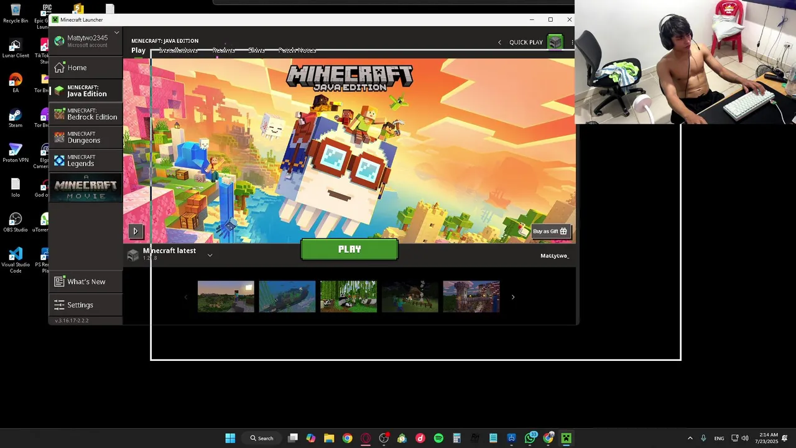The height and width of the screenshot is (448, 796).
Task: Expand the Minecraft latest installation dropdown
Action: (210, 254)
